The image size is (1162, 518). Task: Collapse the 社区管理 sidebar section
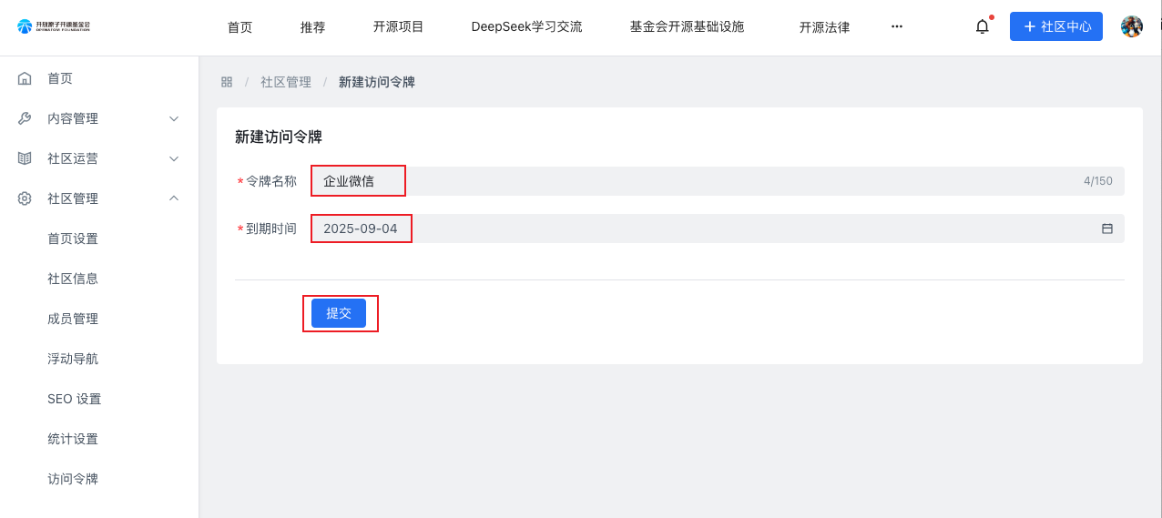coord(174,198)
